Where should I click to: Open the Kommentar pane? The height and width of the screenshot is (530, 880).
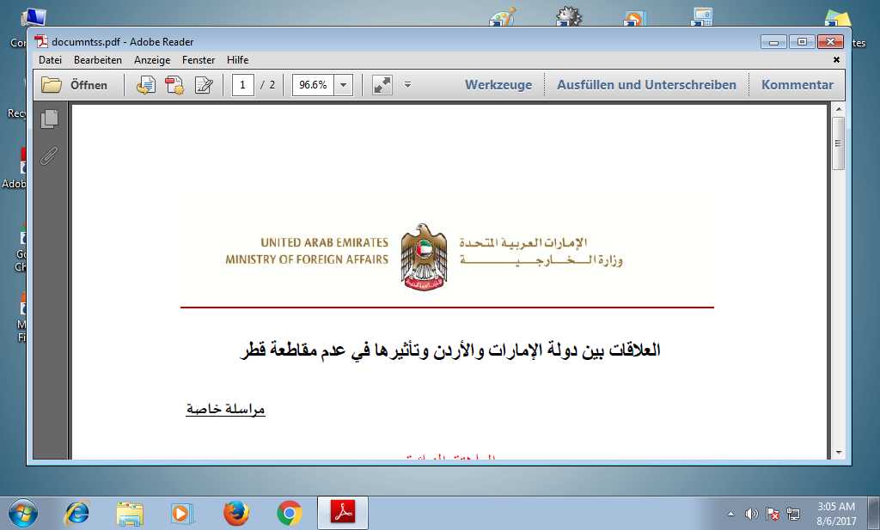coord(797,85)
